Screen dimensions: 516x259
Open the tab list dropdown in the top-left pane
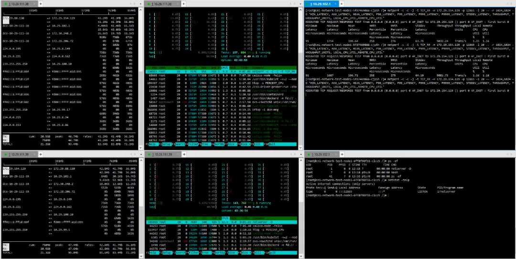click(x=140, y=4)
